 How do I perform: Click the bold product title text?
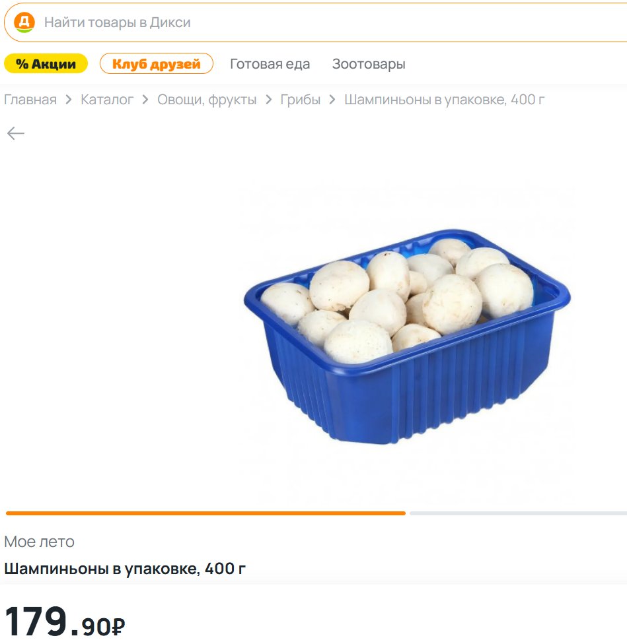pyautogui.click(x=125, y=568)
